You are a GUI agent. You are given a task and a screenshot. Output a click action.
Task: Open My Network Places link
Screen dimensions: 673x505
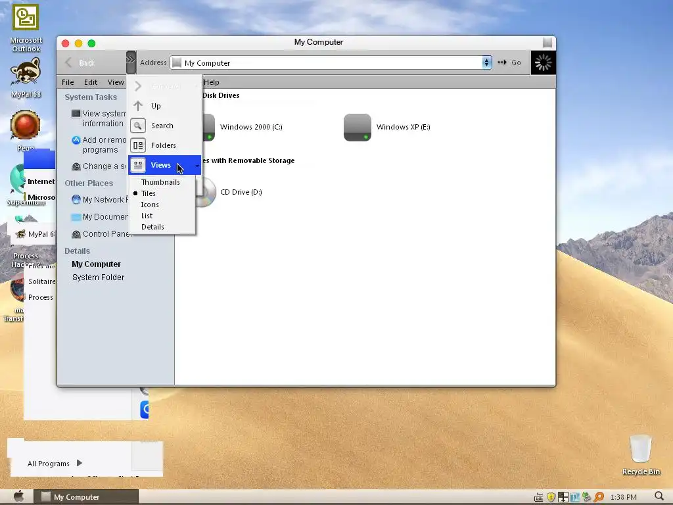(x=104, y=200)
